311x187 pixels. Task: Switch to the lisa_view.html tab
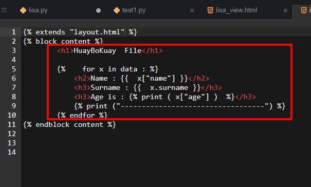point(236,10)
